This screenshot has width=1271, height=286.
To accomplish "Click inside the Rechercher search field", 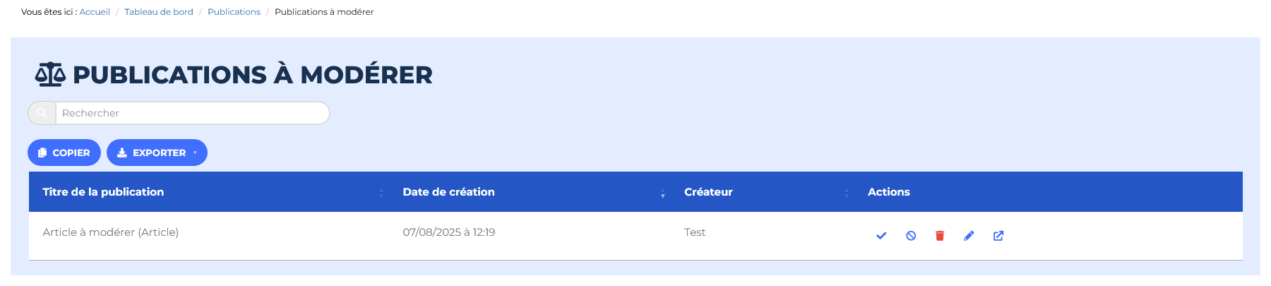I will click(192, 113).
